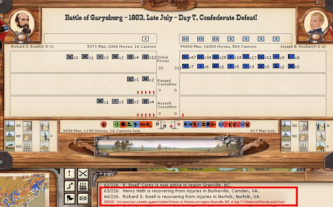The image size is (333, 207).
Task: Click Richard S. Ewell's portrait
Action: (x=22, y=22)
